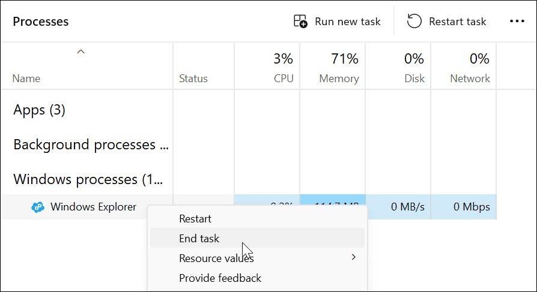Collapse the sort arrow above Name column
537x292 pixels.
[x=80, y=52]
